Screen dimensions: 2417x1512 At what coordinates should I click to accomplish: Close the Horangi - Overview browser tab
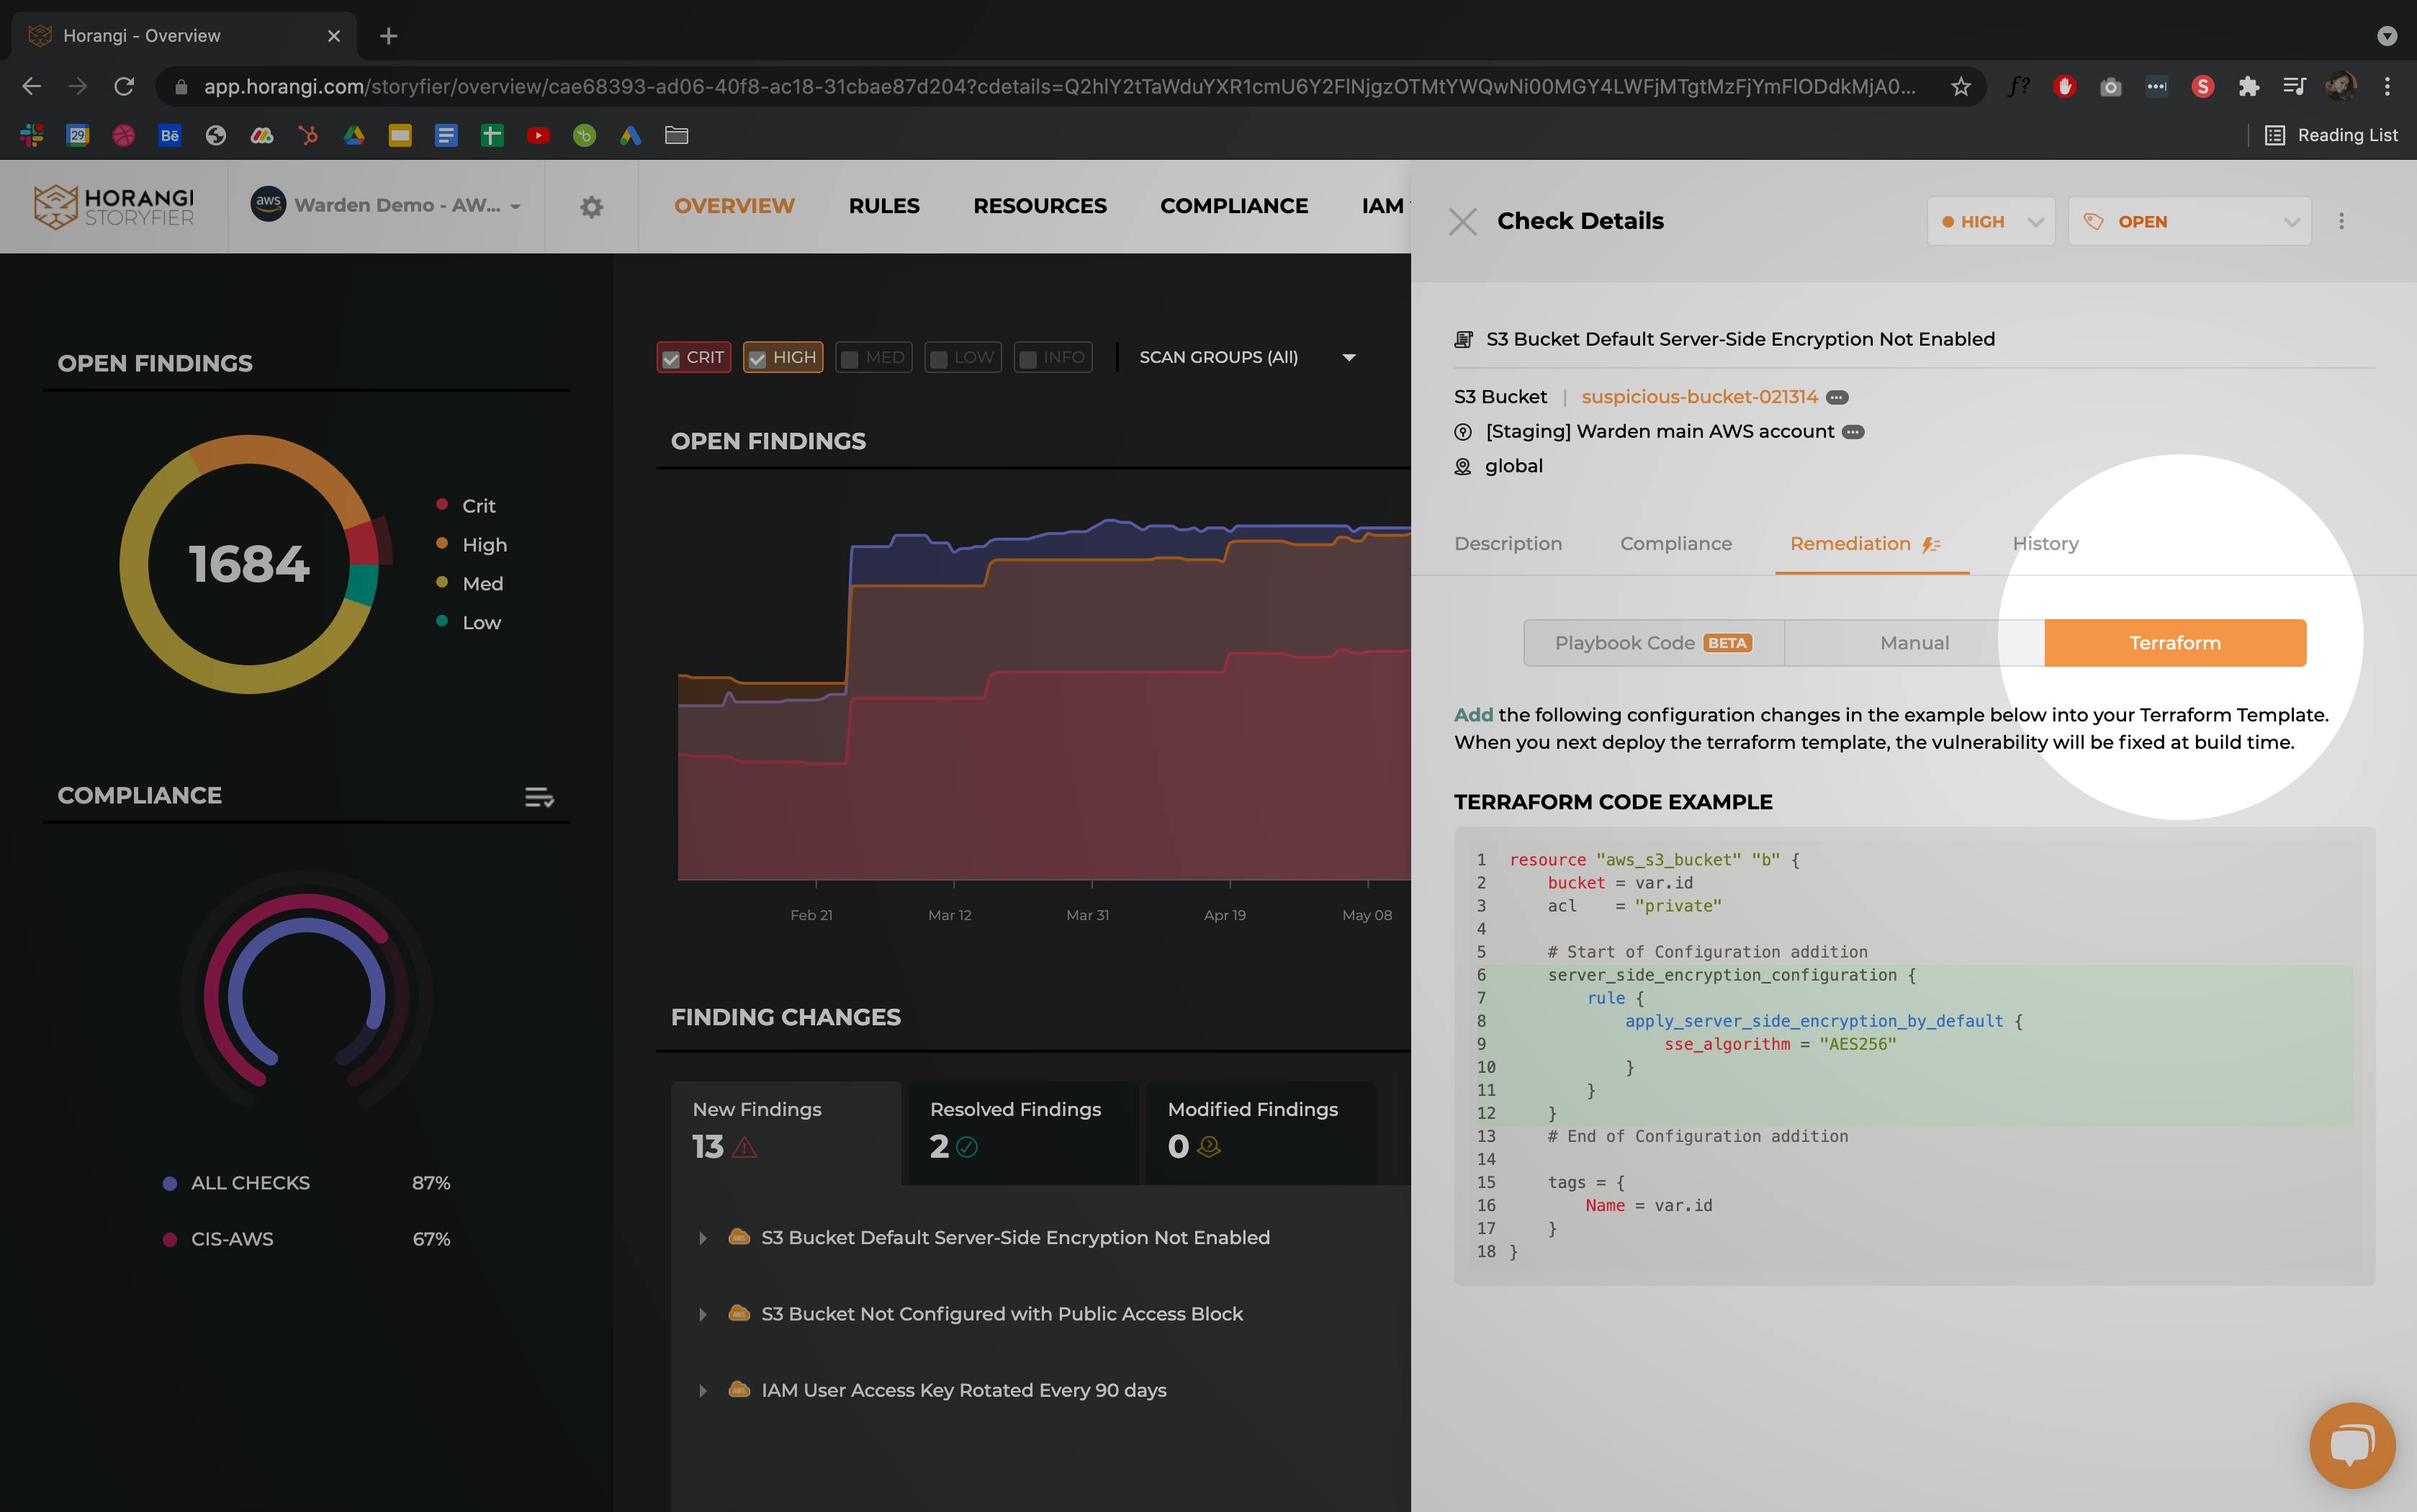tap(334, 36)
